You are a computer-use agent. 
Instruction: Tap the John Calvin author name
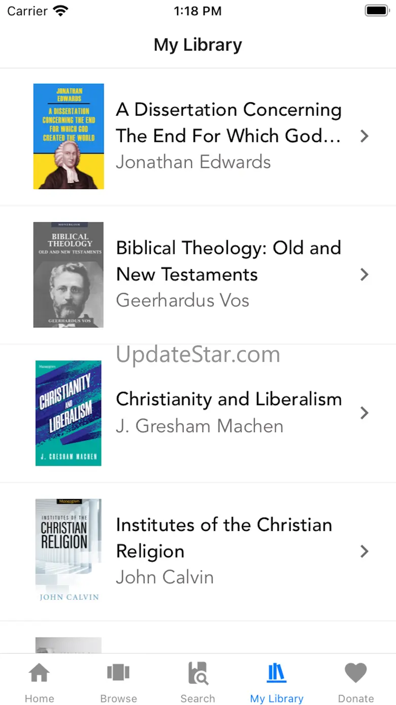pos(164,577)
